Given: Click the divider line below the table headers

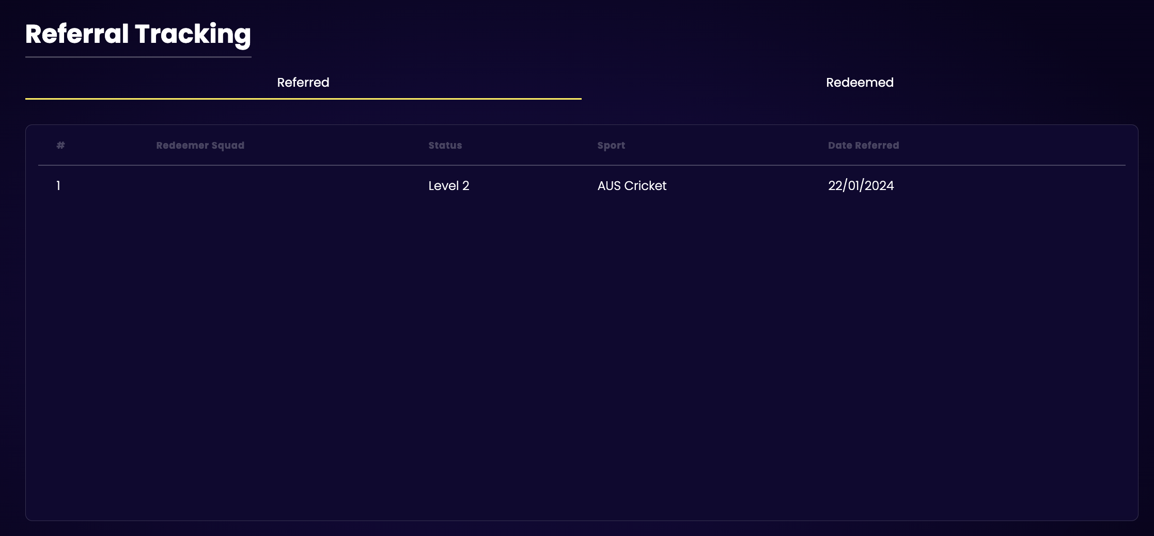Looking at the screenshot, I should tap(582, 165).
